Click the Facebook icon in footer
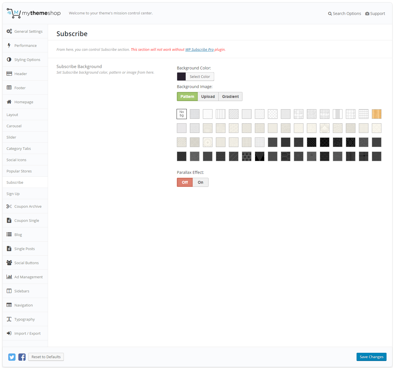 (22, 357)
